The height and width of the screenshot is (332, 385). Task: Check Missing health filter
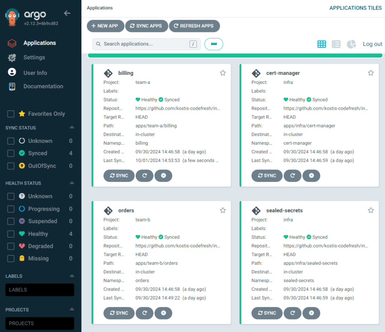[11, 259]
